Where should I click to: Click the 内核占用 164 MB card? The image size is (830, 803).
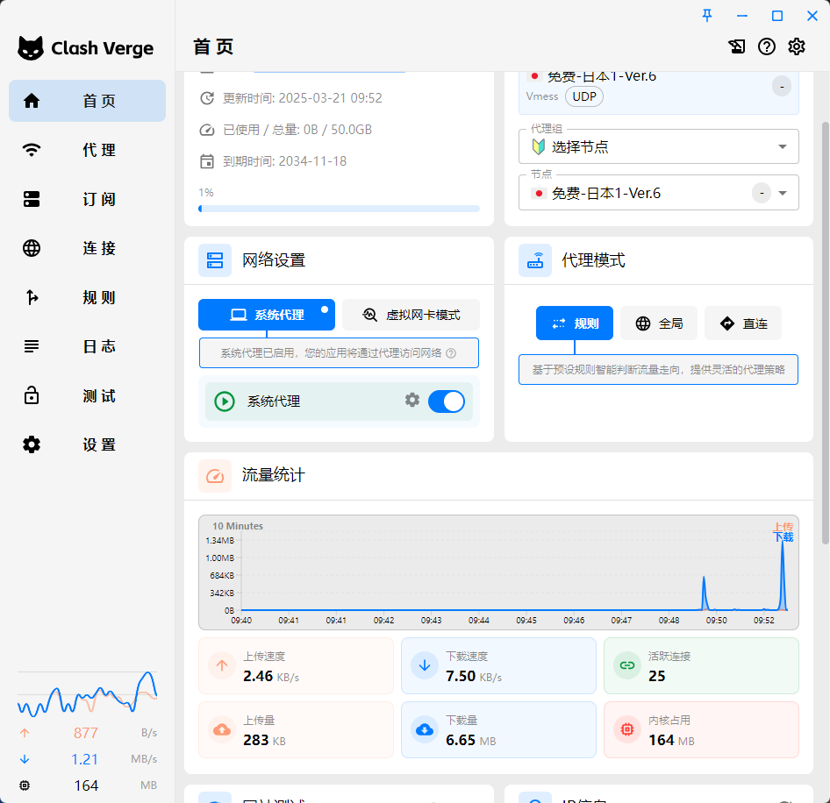[701, 730]
